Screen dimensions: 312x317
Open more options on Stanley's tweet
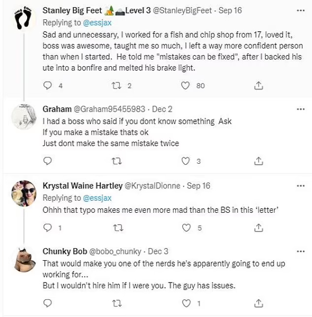[x=300, y=9]
